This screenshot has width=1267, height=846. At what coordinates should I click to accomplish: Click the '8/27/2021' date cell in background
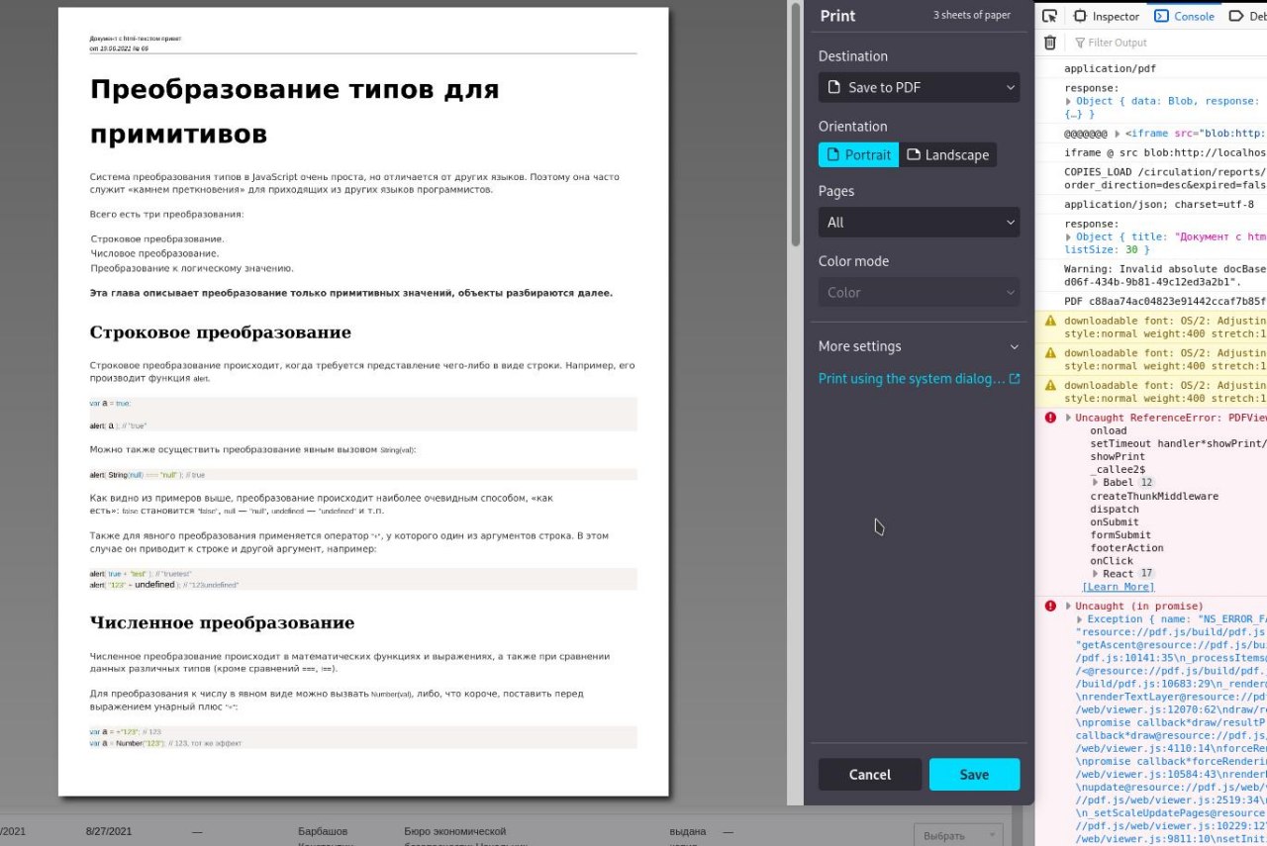pos(109,831)
